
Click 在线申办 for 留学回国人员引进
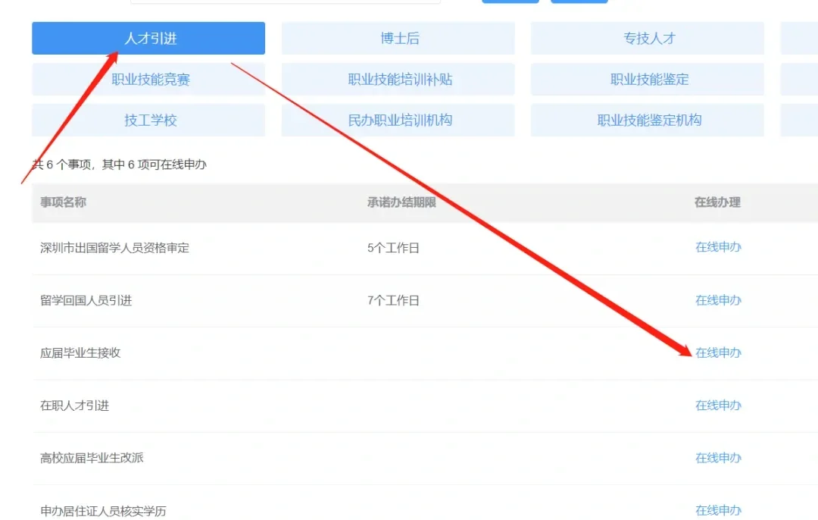[717, 299]
